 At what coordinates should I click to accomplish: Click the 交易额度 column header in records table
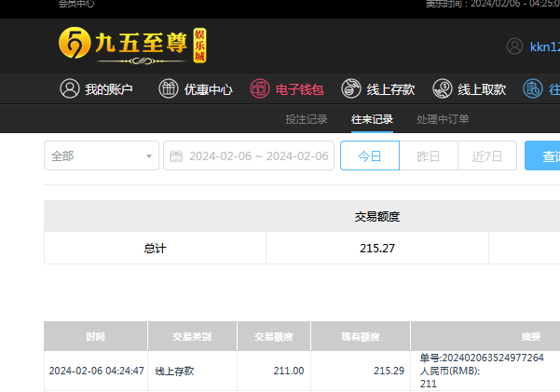tap(274, 336)
